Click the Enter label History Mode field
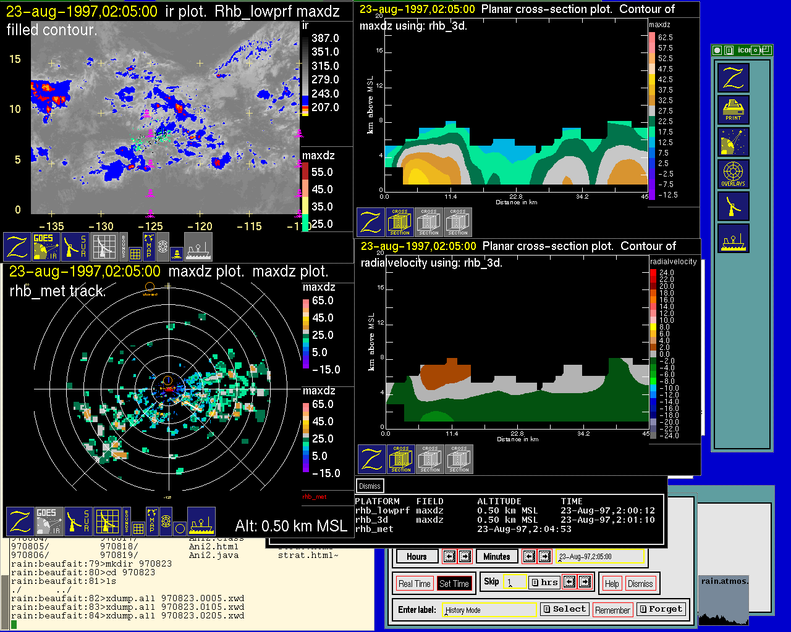 point(489,610)
